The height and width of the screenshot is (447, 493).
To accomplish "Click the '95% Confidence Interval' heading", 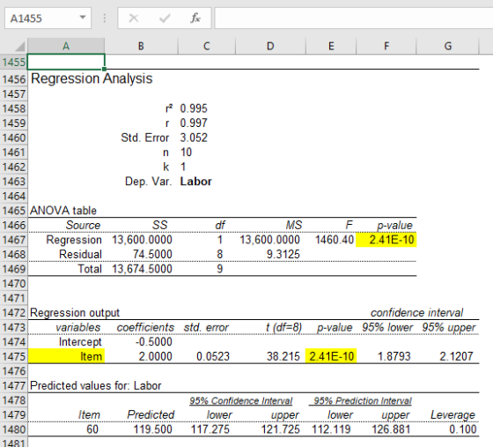I will 241,401.
